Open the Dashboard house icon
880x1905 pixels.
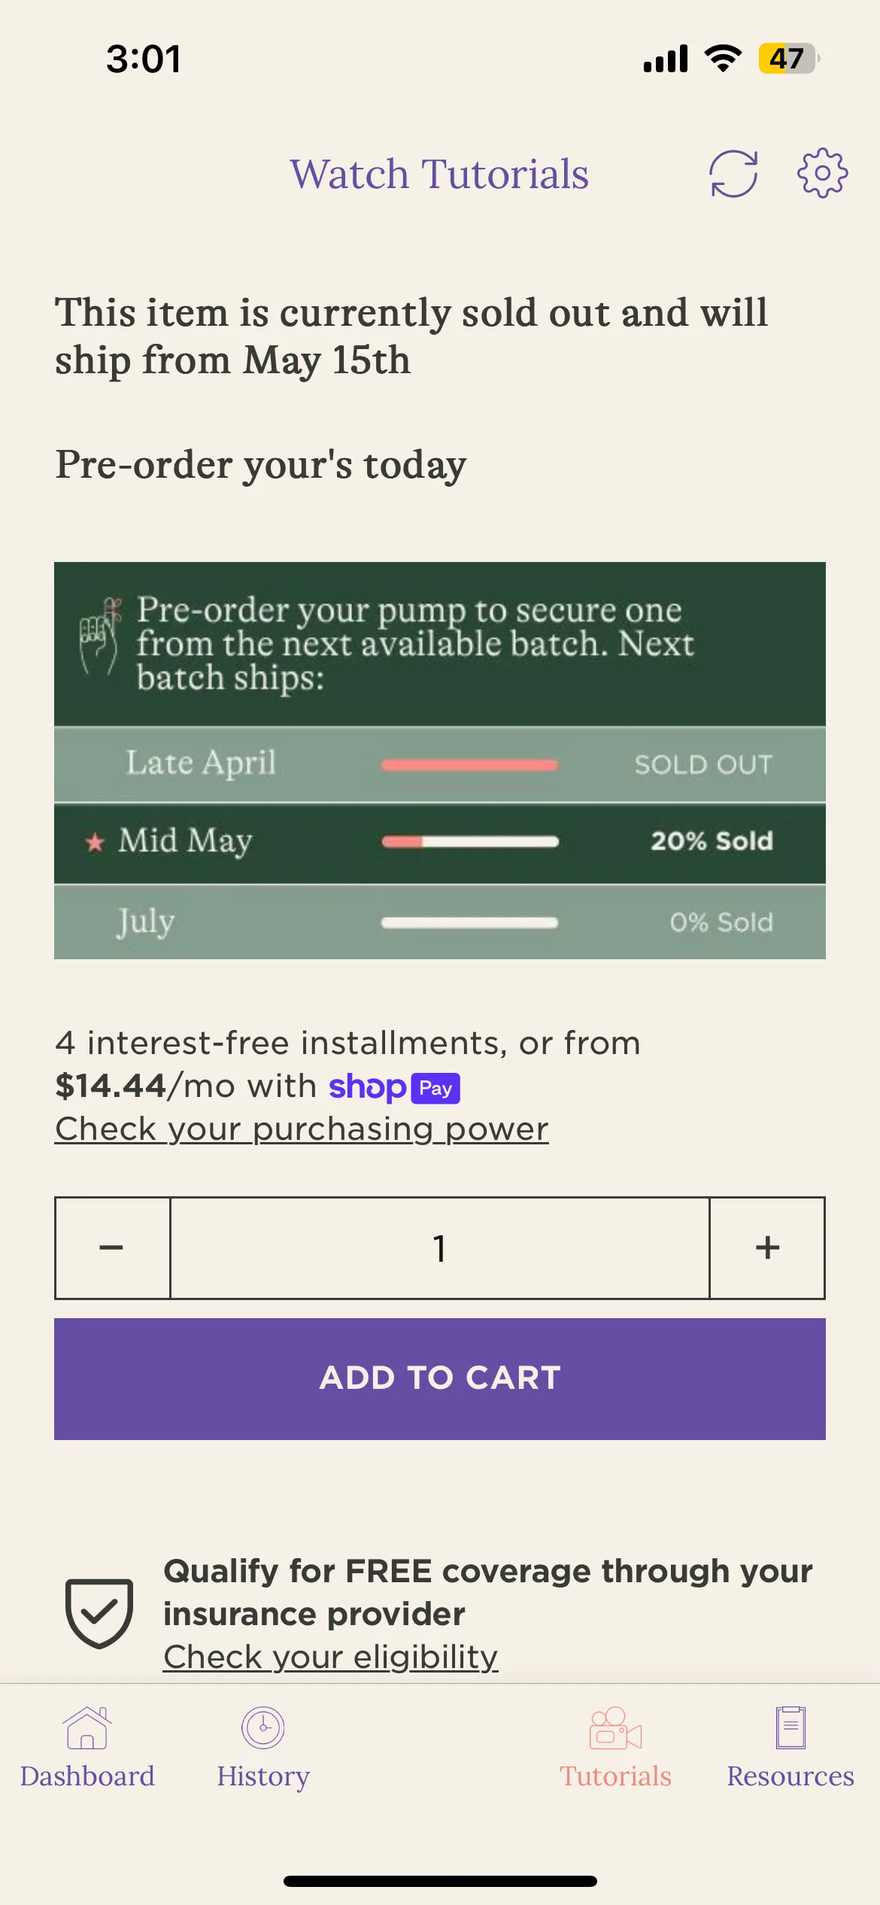(x=87, y=1727)
